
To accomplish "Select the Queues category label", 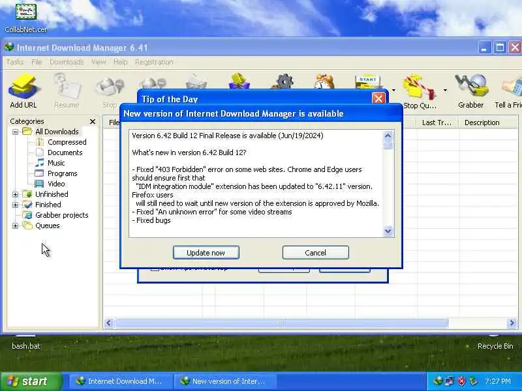I will pyautogui.click(x=47, y=225).
